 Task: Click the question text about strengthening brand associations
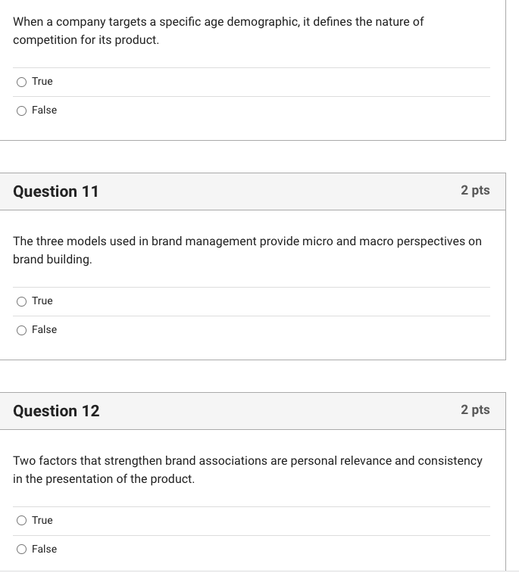tap(247, 461)
